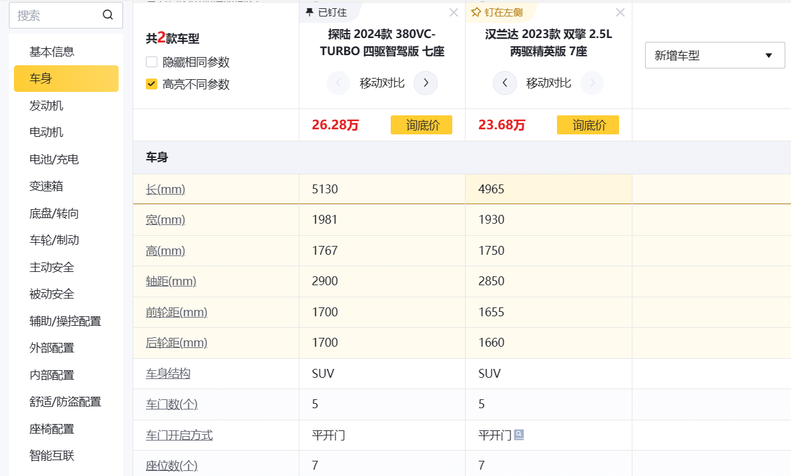Select 车身 in sidebar

pyautogui.click(x=66, y=79)
